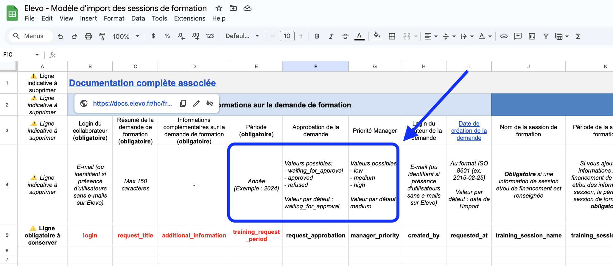Format as percent
The height and width of the screenshot is (266, 613).
tap(167, 36)
